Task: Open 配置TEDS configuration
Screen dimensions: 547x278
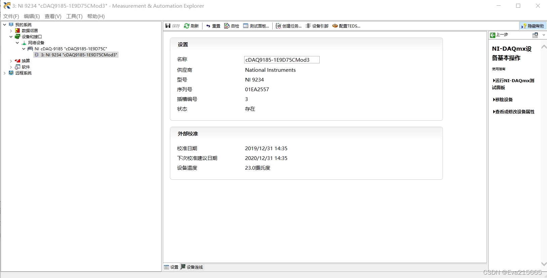Action: [346, 26]
